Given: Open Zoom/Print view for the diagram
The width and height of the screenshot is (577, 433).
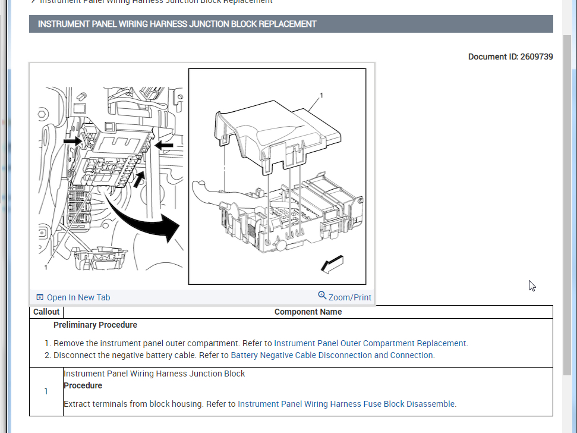Looking at the screenshot, I should tap(345, 297).
